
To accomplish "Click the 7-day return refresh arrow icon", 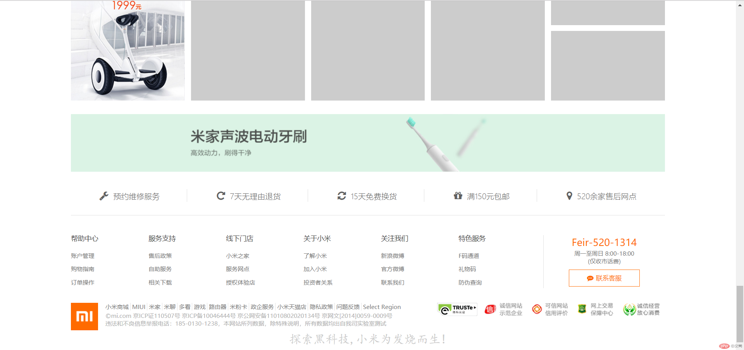I will (x=221, y=196).
